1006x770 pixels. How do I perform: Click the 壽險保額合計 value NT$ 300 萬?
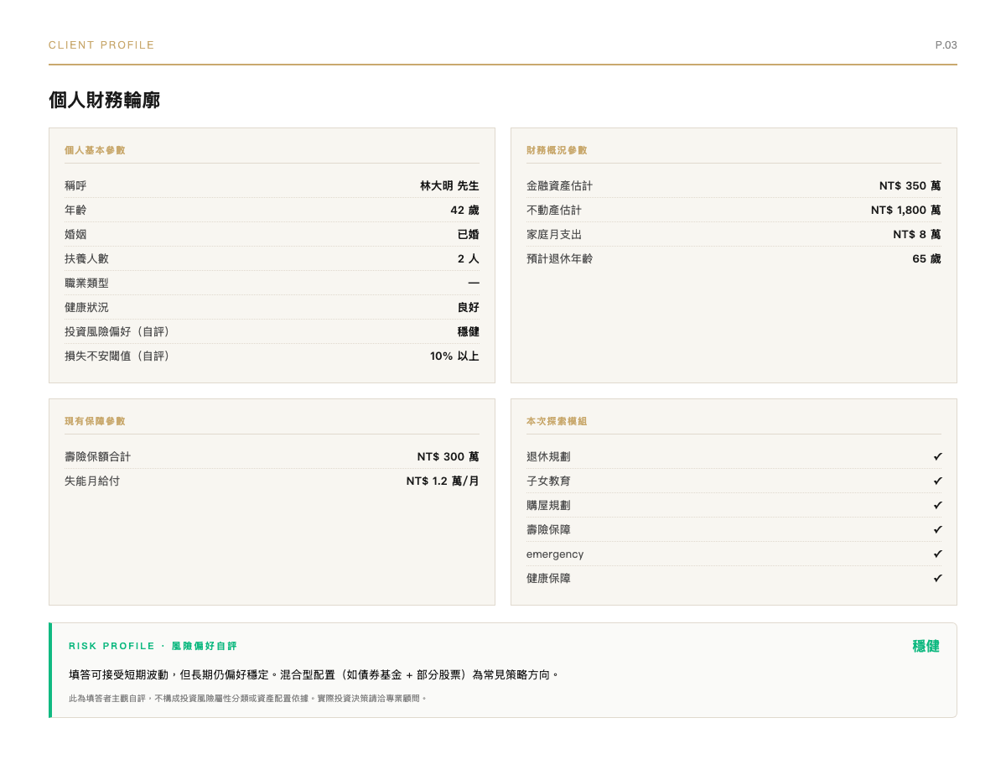pyautogui.click(x=448, y=456)
